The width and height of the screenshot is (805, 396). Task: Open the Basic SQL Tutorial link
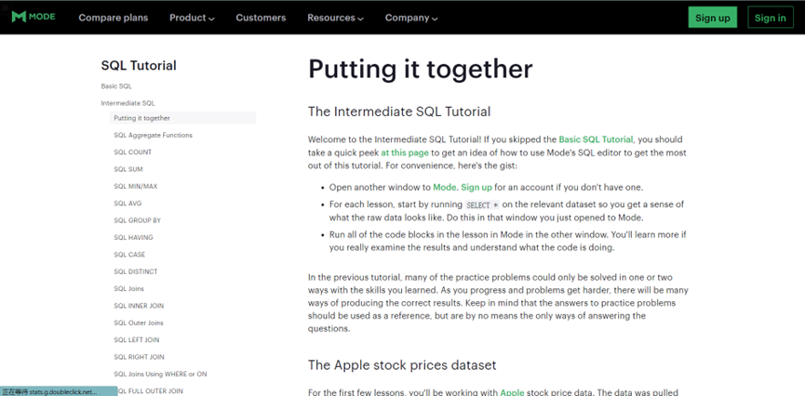click(x=596, y=139)
